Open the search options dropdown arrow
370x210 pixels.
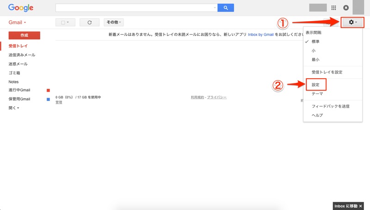pyautogui.click(x=215, y=8)
